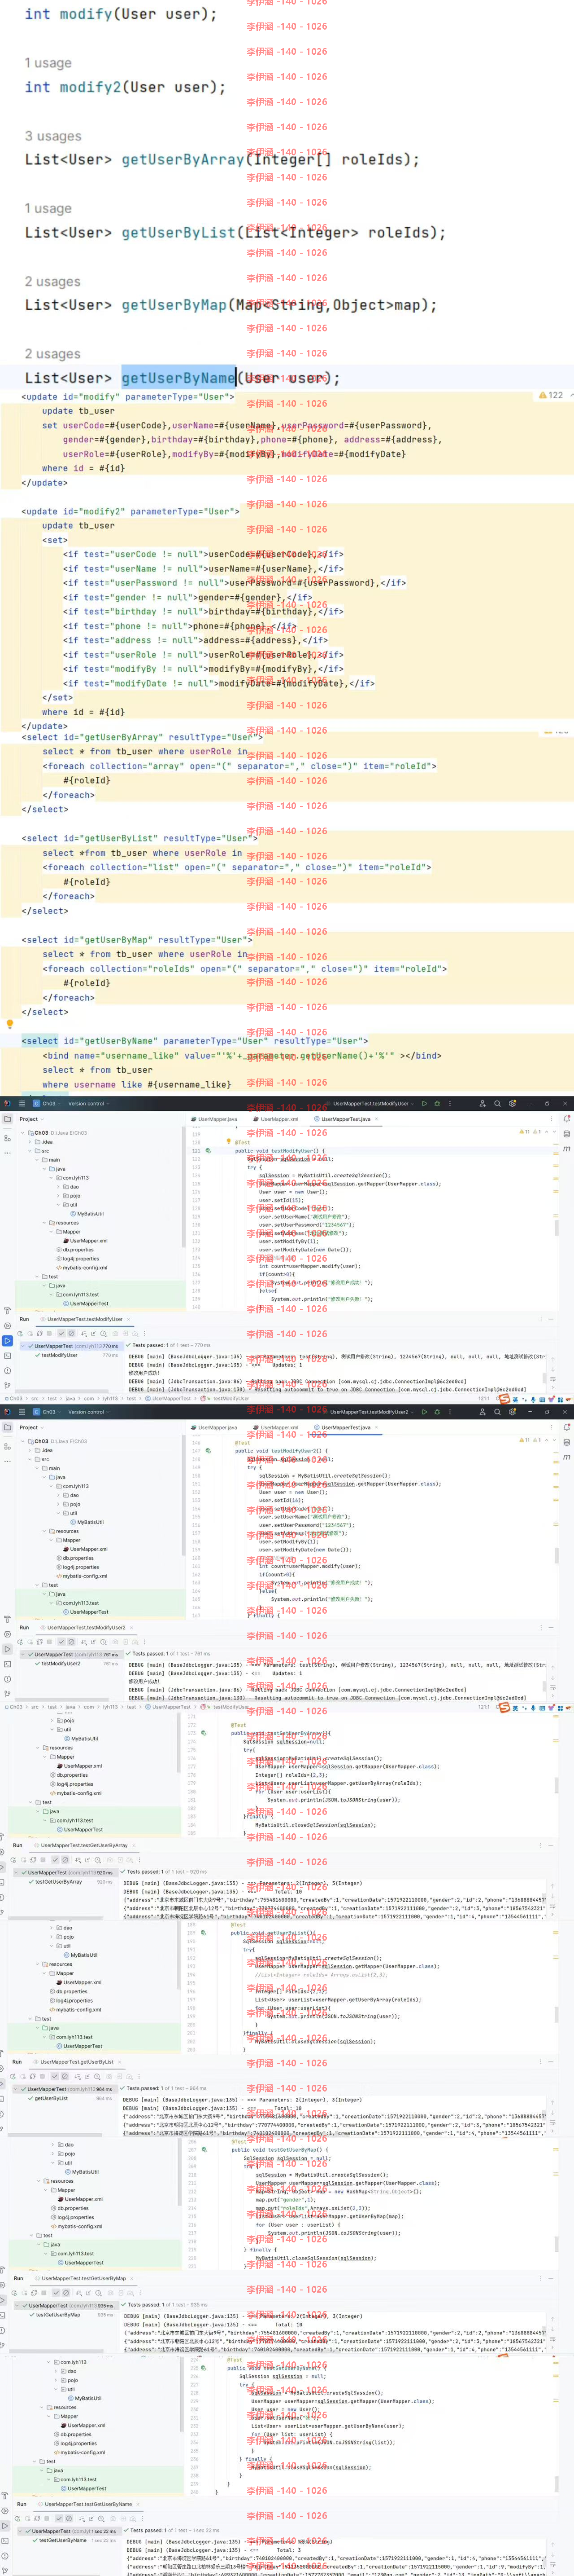Open Run tool window icon in testModifyUser sidebar
This screenshot has width=574, height=2576.
click(7, 1341)
